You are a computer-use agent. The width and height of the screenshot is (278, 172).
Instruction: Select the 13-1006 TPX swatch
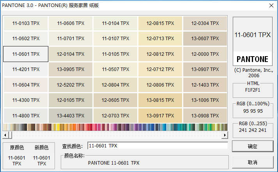coord(205,100)
